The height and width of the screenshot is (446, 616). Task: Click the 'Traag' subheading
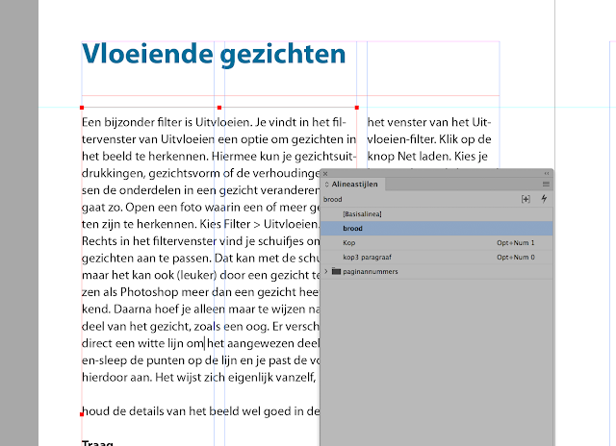tap(97, 443)
